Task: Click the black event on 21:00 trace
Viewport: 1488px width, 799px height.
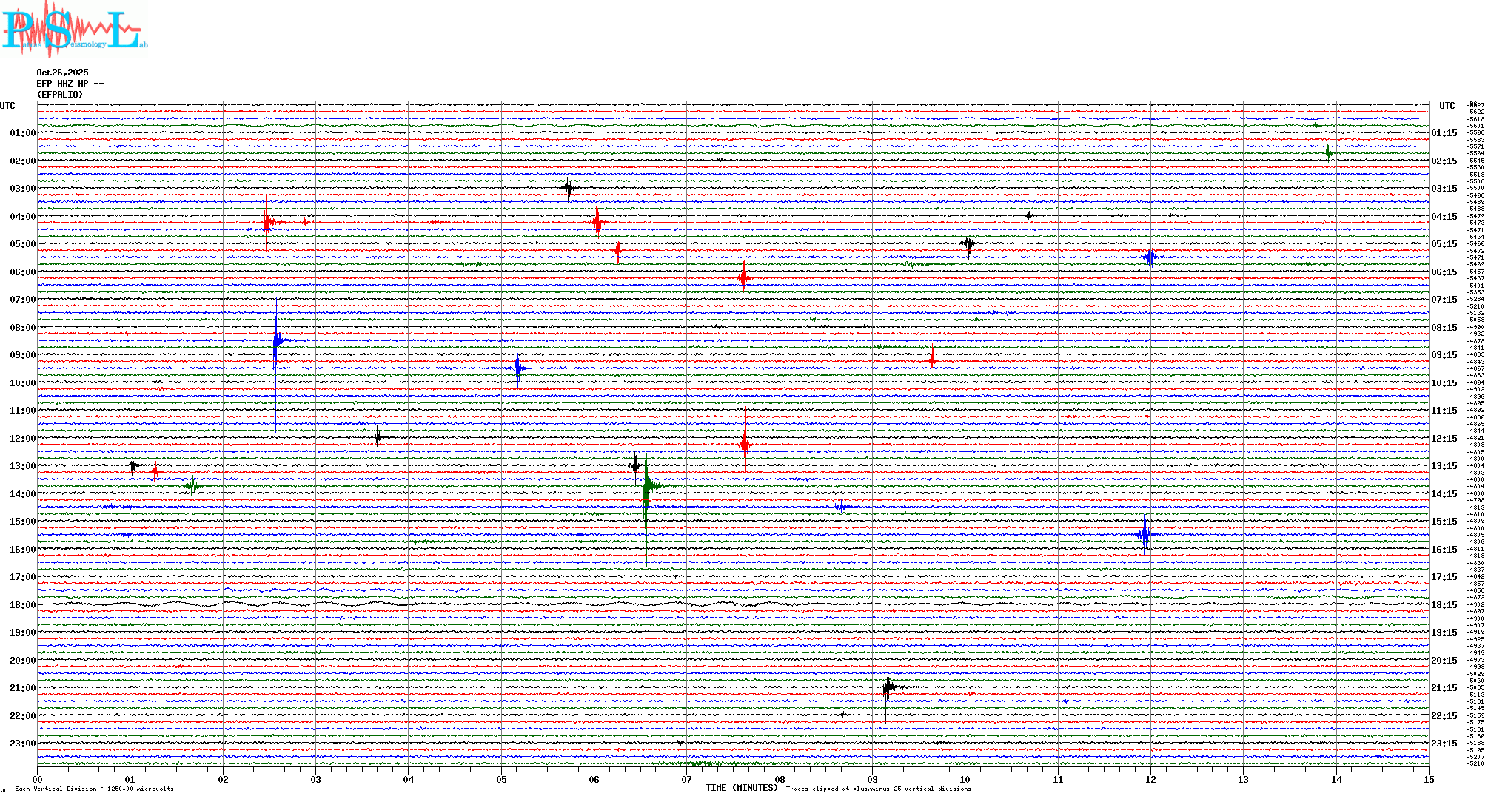Action: tap(887, 688)
